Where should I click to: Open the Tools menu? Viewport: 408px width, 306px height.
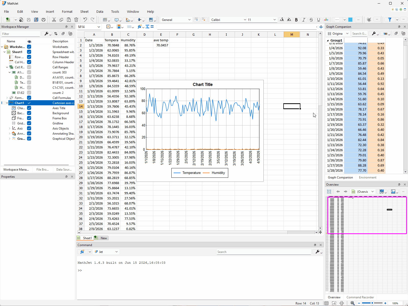tap(115, 11)
